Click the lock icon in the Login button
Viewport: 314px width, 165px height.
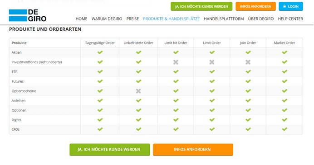[285, 6]
